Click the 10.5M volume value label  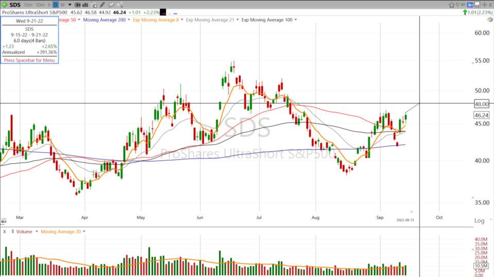pos(481,266)
